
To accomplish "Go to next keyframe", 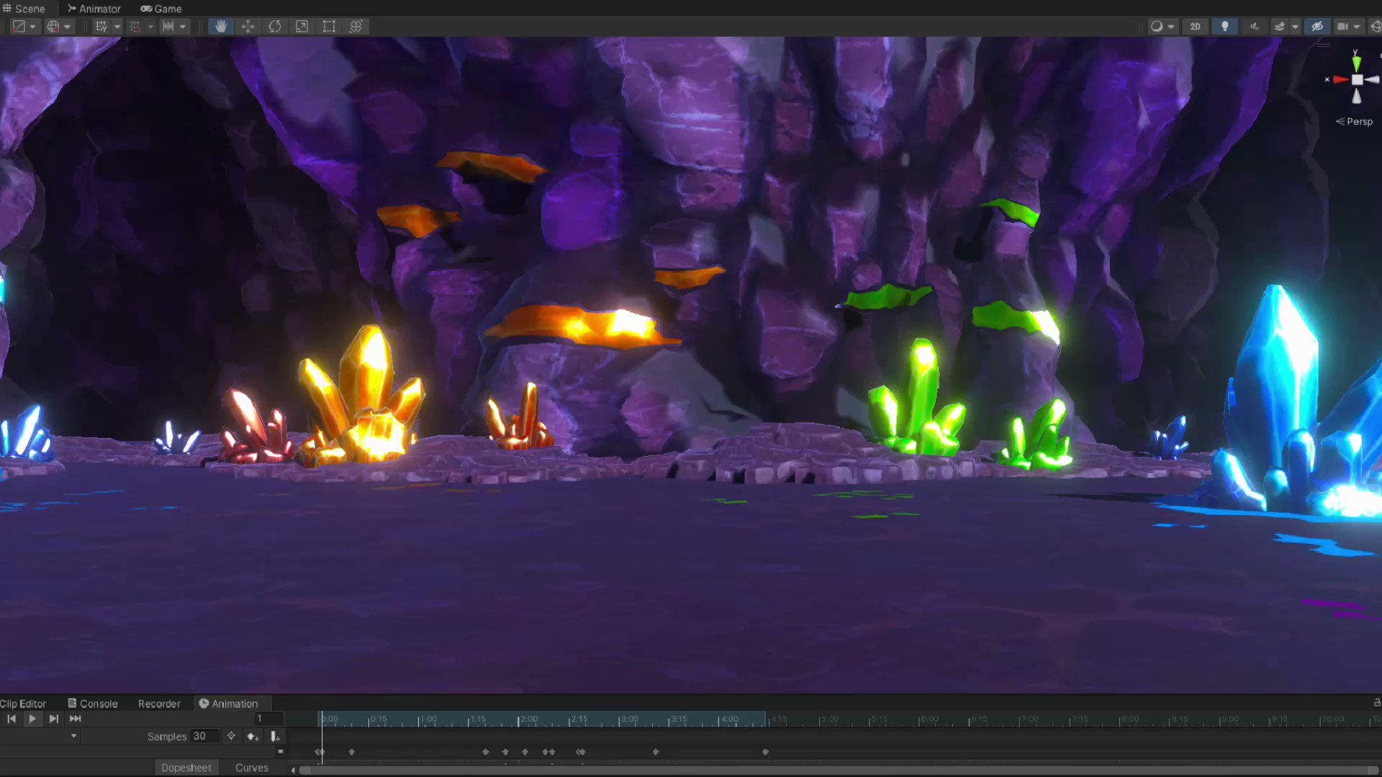I will click(x=54, y=719).
